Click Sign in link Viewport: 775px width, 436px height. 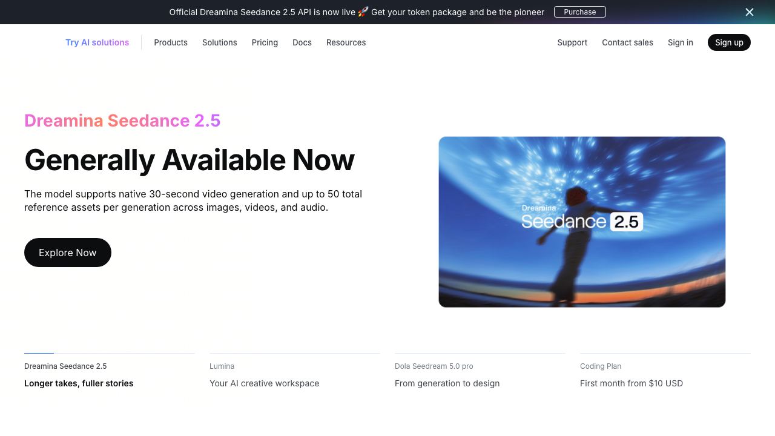[681, 42]
